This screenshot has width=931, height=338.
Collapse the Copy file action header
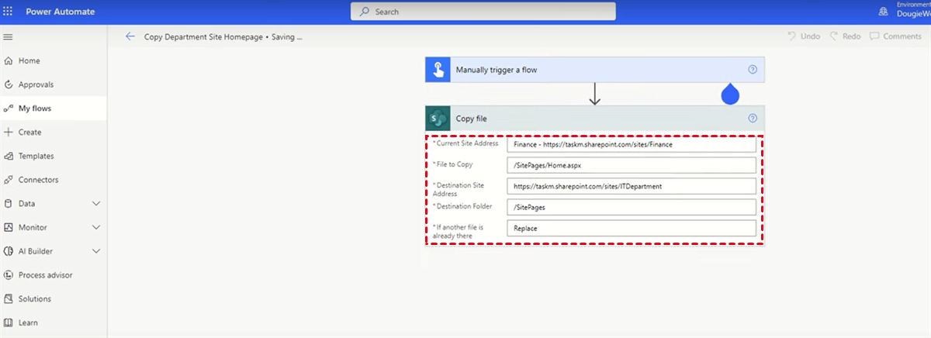(x=595, y=119)
